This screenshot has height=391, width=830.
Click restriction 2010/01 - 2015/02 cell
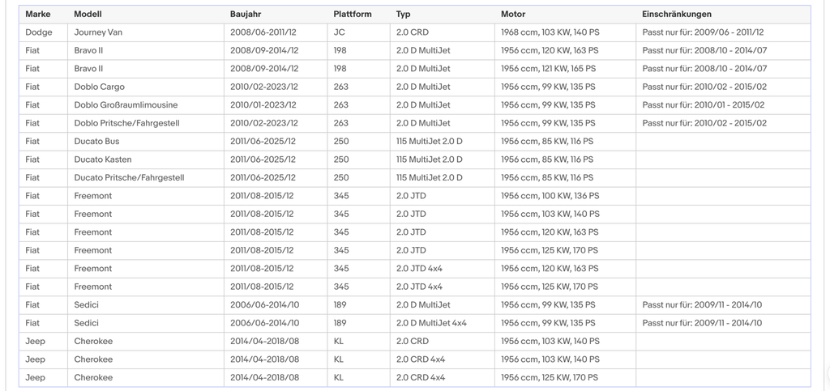point(723,104)
